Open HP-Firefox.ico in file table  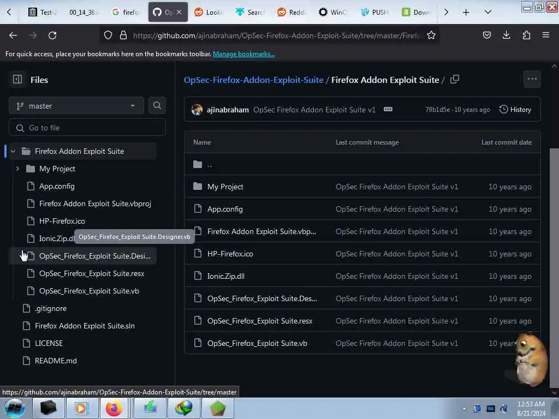230,254
